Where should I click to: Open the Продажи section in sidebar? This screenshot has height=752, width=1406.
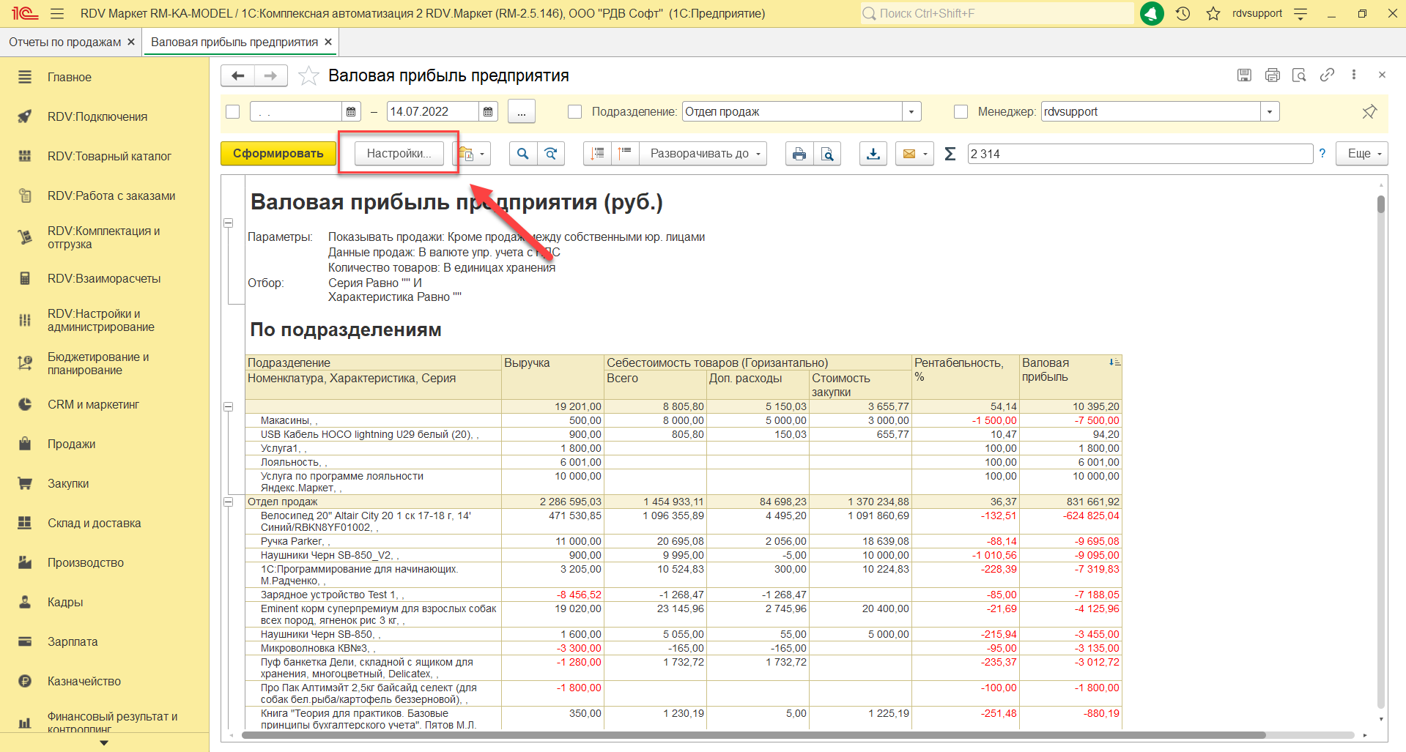[71, 444]
